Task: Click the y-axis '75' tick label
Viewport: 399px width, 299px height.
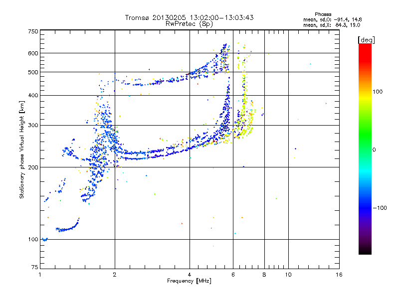Action: (35, 267)
